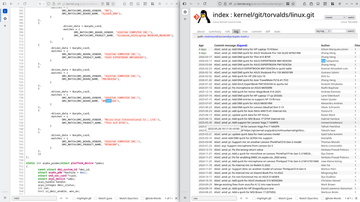This screenshot has width=360, height=202.
Task: Click the Expand link beside Commit message
Action: click(242, 45)
